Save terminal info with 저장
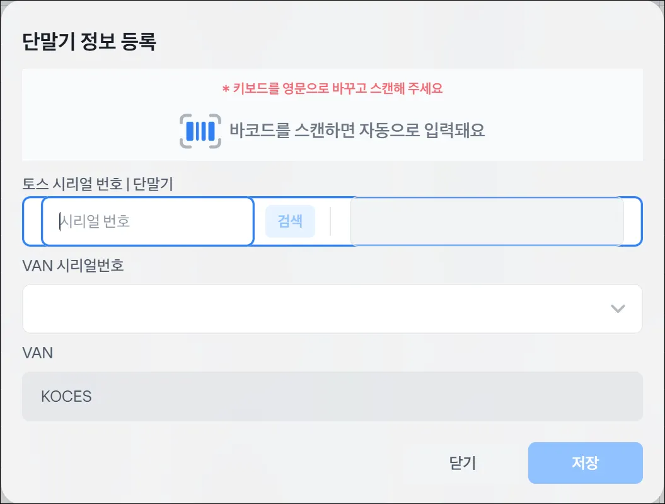Image resolution: width=665 pixels, height=504 pixels. [585, 463]
